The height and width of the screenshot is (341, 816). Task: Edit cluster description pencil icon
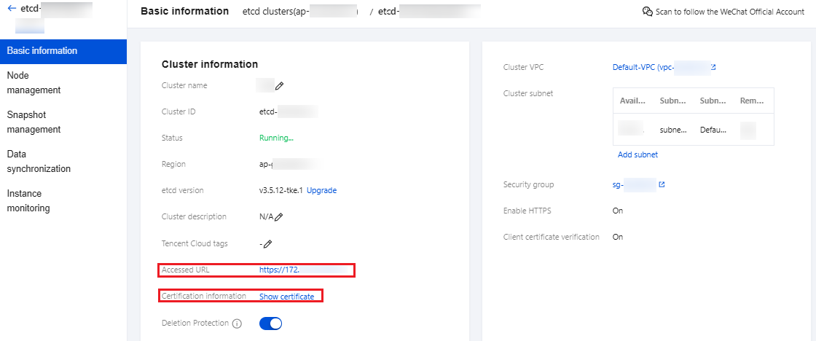coord(279,217)
